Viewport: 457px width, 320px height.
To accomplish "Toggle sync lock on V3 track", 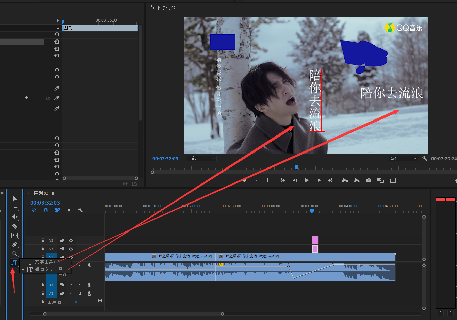I will 62,240.
